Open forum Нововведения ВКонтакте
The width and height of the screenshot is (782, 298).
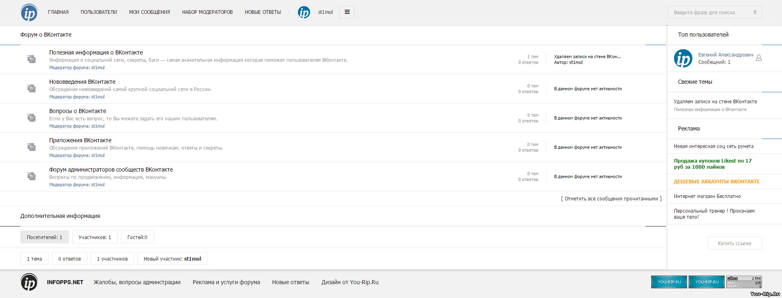[82, 82]
